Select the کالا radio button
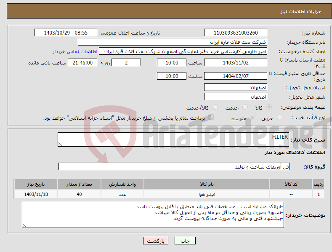The height and width of the screenshot is (252, 332). click(x=269, y=107)
